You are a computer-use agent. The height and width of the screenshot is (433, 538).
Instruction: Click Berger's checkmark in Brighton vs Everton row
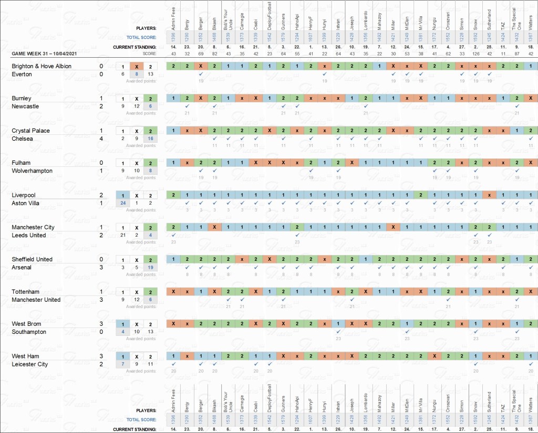pos(201,74)
